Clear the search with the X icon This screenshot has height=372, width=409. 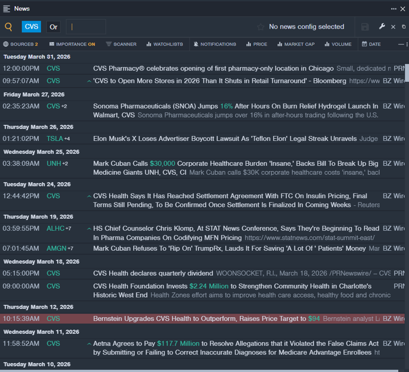(x=393, y=27)
